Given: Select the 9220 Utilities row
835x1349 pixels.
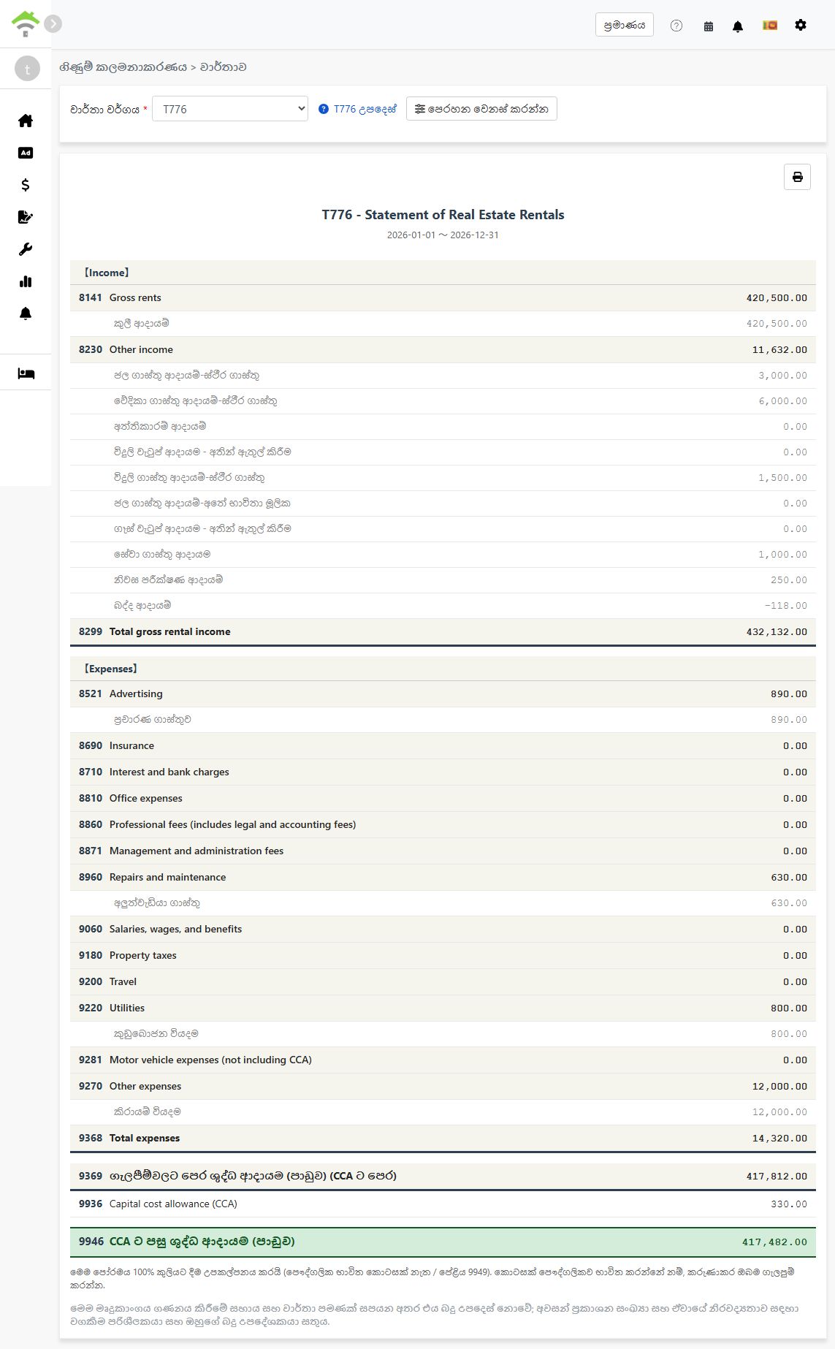Looking at the screenshot, I should click(443, 1008).
